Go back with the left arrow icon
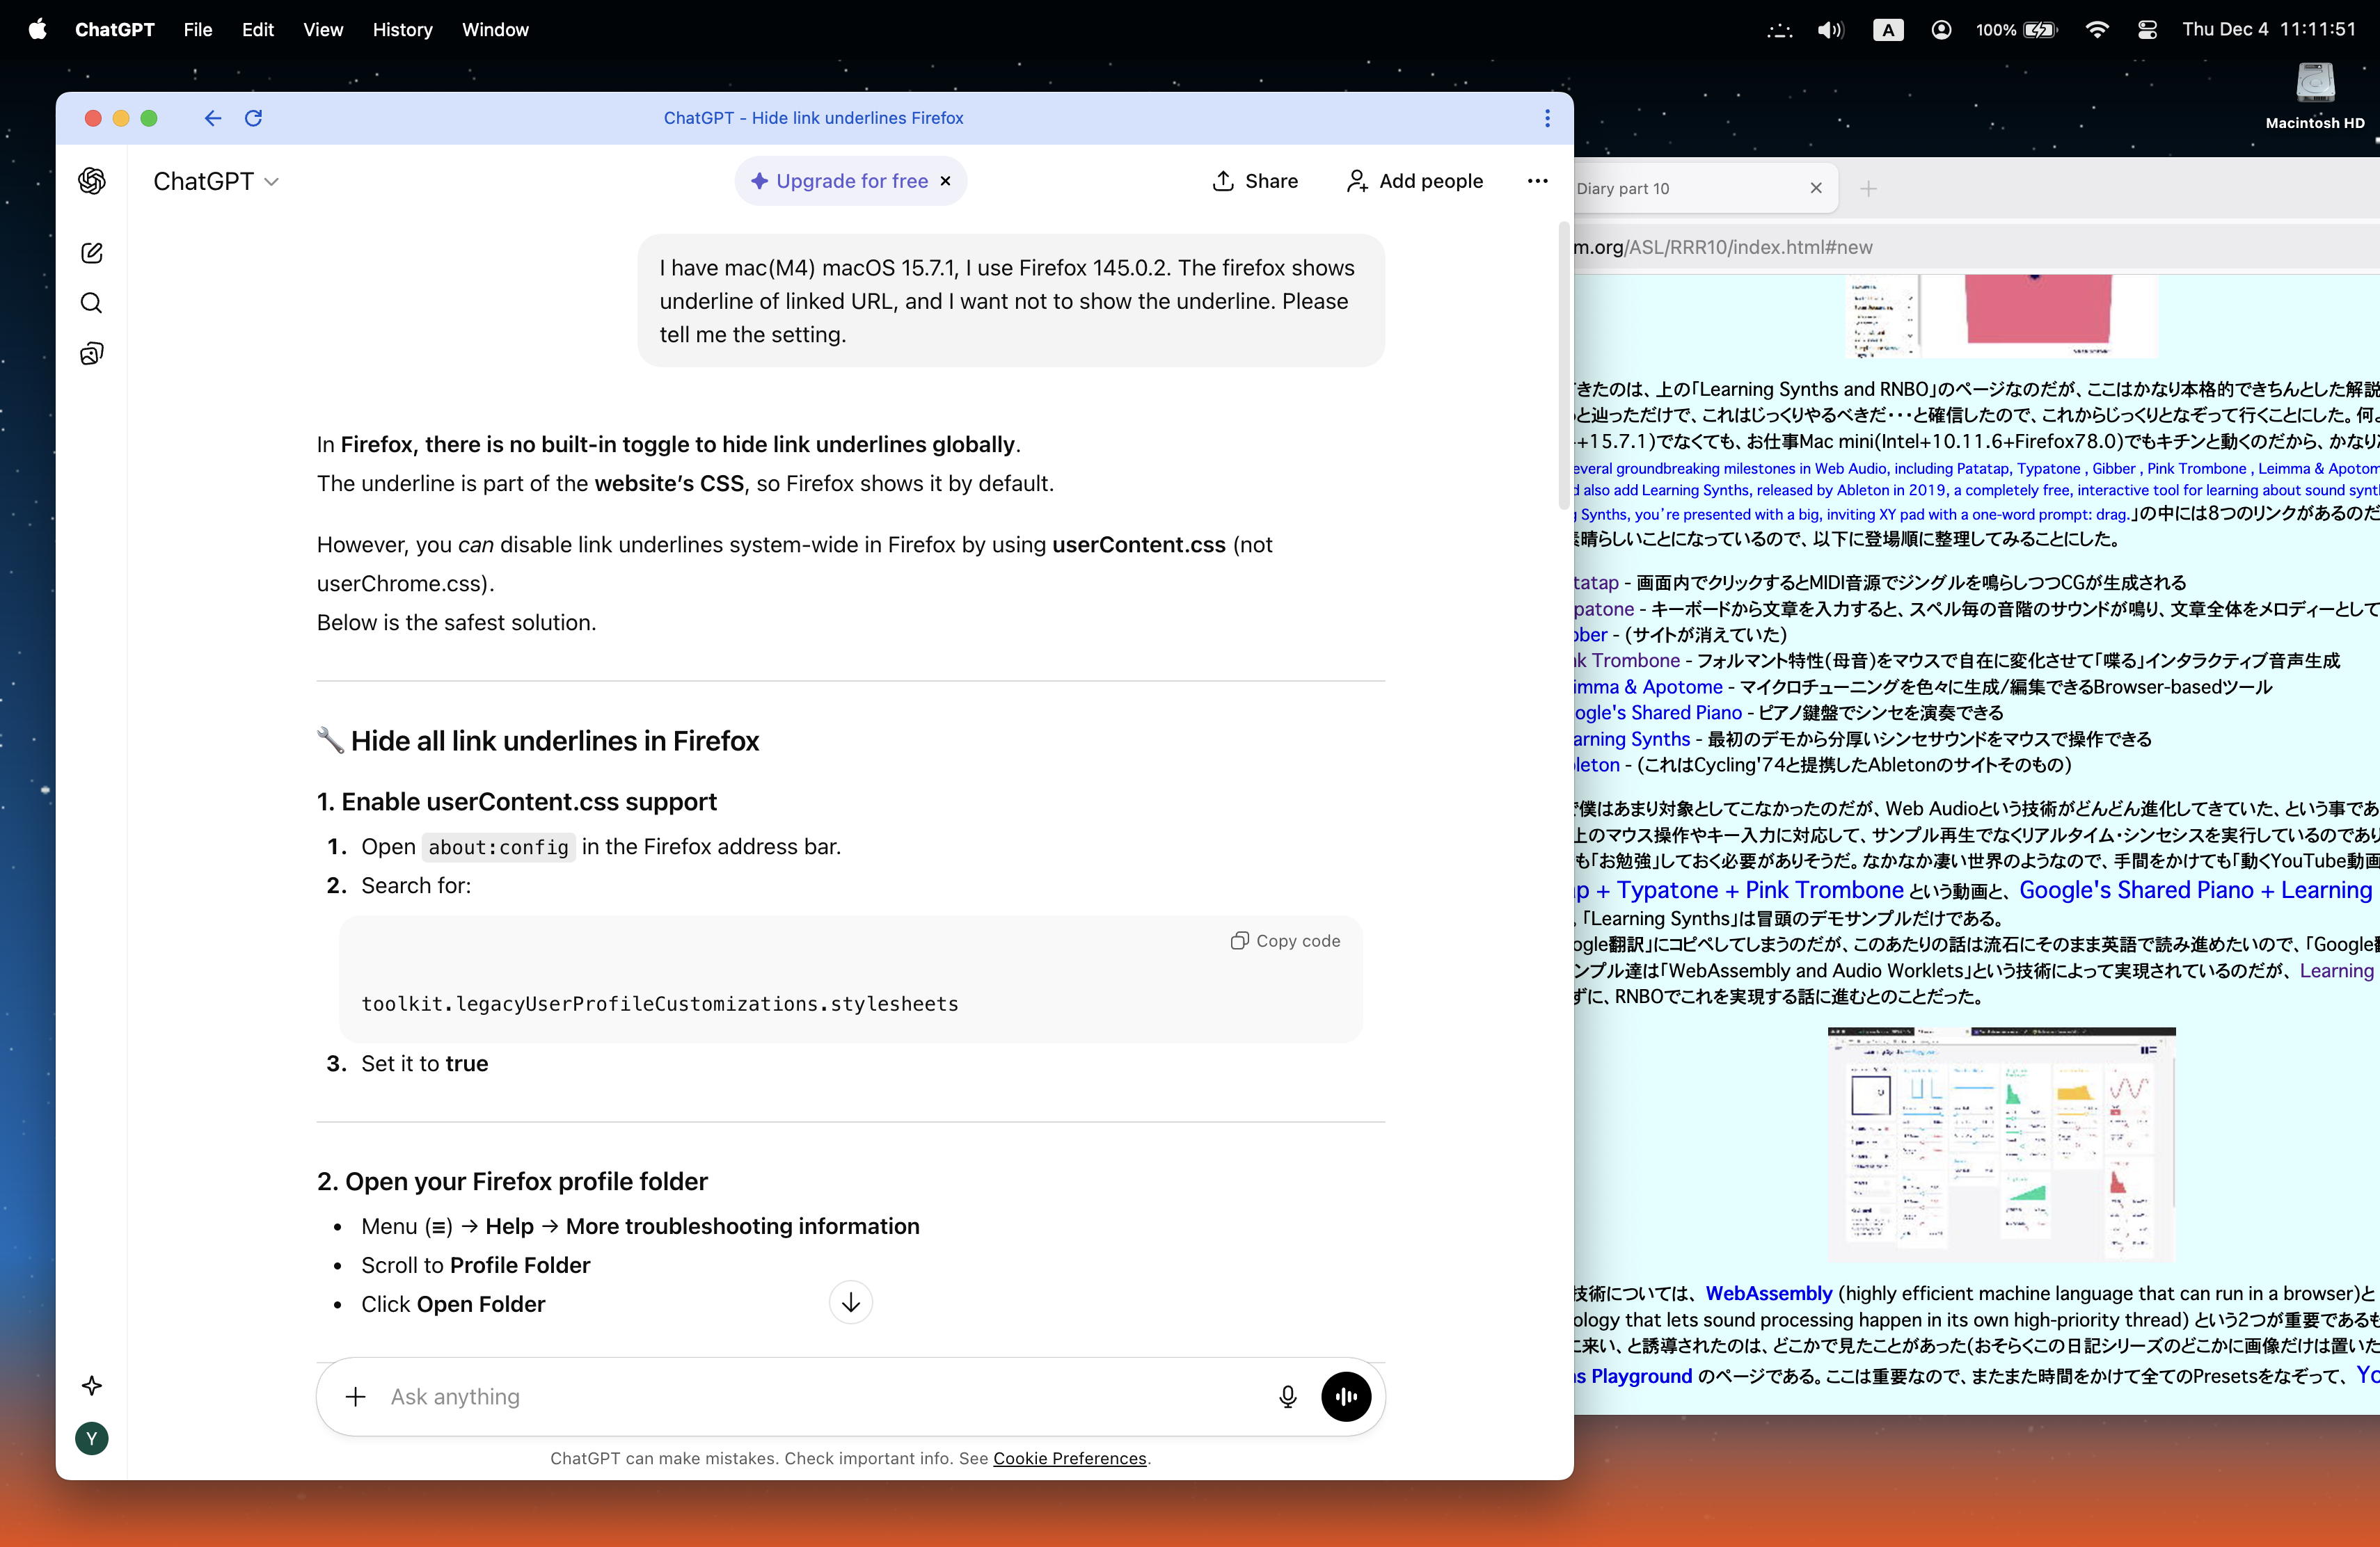The image size is (2380, 1547). [212, 118]
